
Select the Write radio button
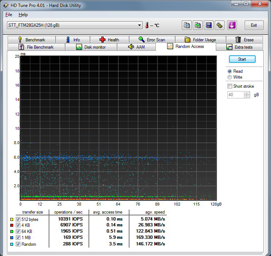pyautogui.click(x=230, y=77)
